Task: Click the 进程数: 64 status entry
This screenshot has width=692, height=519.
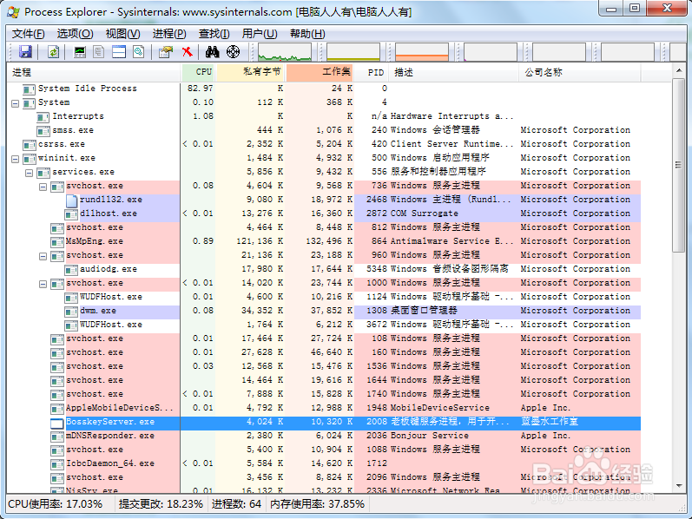Action: click(x=236, y=504)
